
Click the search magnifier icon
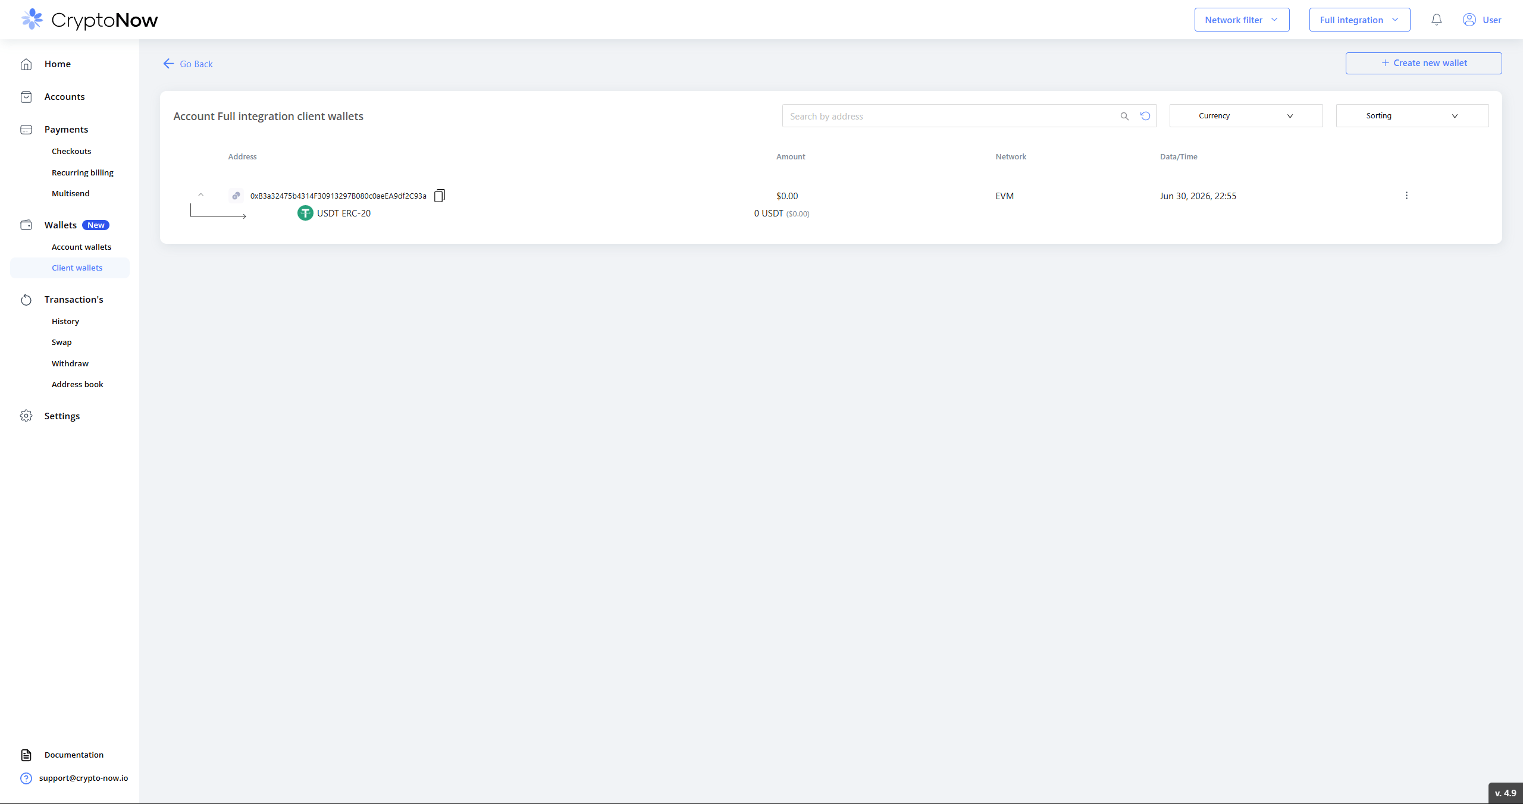1124,116
